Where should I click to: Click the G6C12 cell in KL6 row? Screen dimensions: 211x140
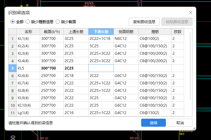point(126,76)
